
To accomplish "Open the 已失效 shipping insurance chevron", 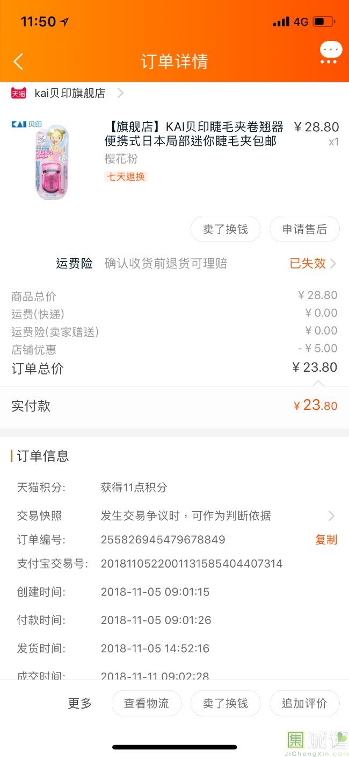I will 333,264.
